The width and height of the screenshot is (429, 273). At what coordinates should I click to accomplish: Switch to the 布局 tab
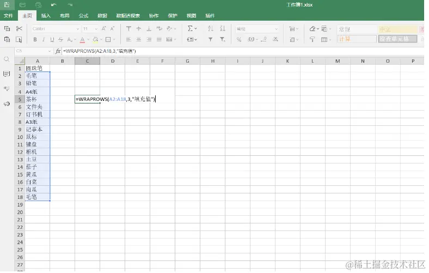[65, 16]
